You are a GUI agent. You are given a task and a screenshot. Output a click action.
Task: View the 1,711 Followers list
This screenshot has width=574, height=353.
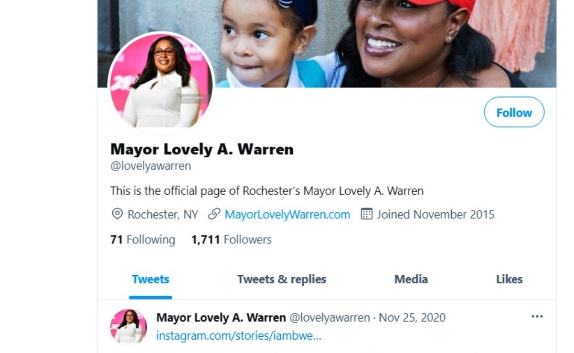tap(232, 239)
